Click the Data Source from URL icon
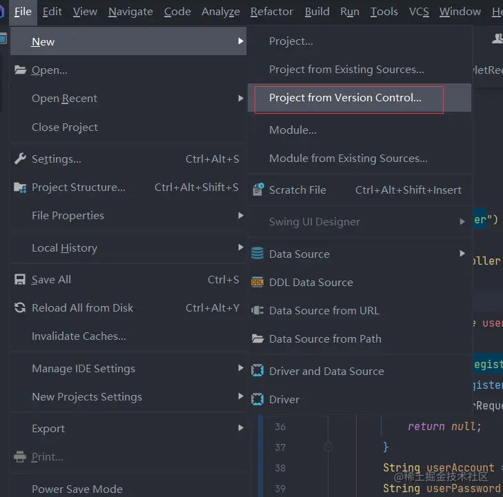Screen dimensions: 503x497 [x=257, y=310]
